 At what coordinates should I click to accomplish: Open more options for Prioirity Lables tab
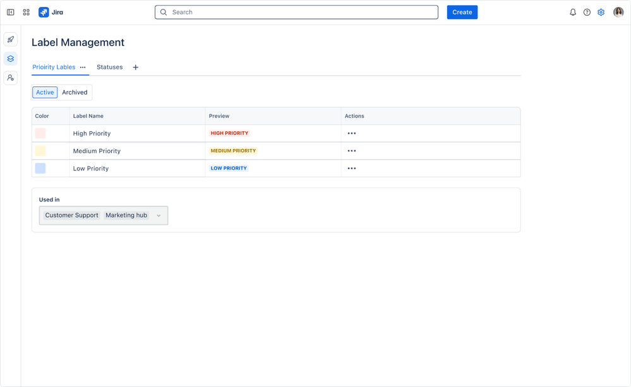click(x=83, y=67)
